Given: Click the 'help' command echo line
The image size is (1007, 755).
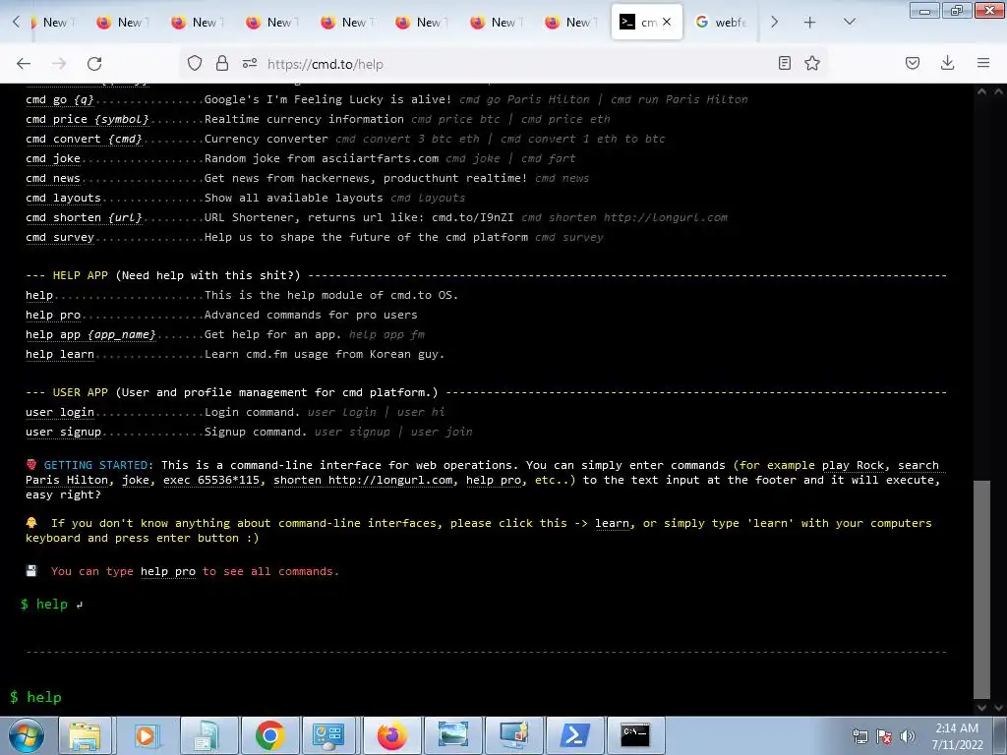Looking at the screenshot, I should [51, 605].
